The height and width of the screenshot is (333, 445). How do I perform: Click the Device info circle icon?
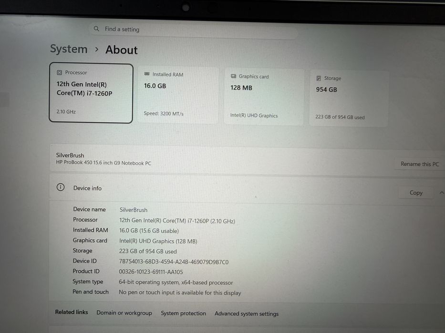(61, 187)
